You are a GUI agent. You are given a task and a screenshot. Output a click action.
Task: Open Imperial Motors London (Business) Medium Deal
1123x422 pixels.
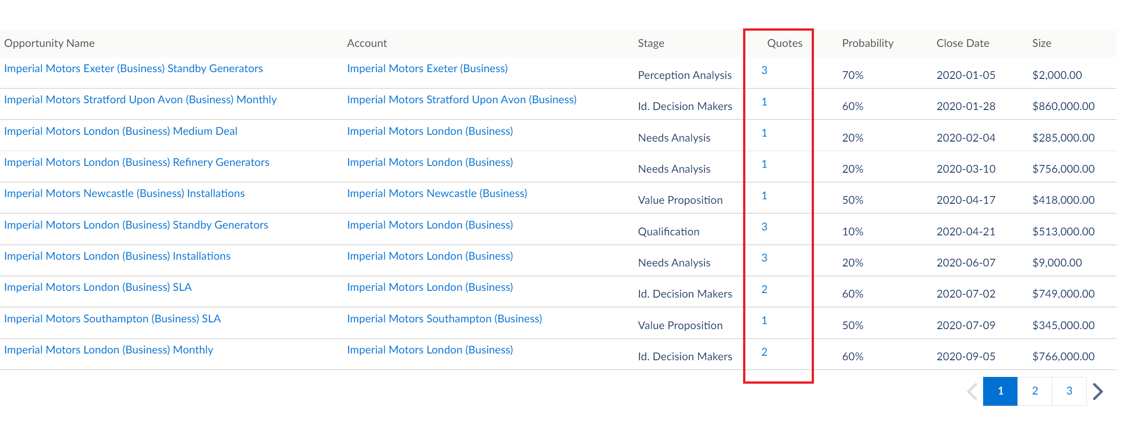coord(120,131)
